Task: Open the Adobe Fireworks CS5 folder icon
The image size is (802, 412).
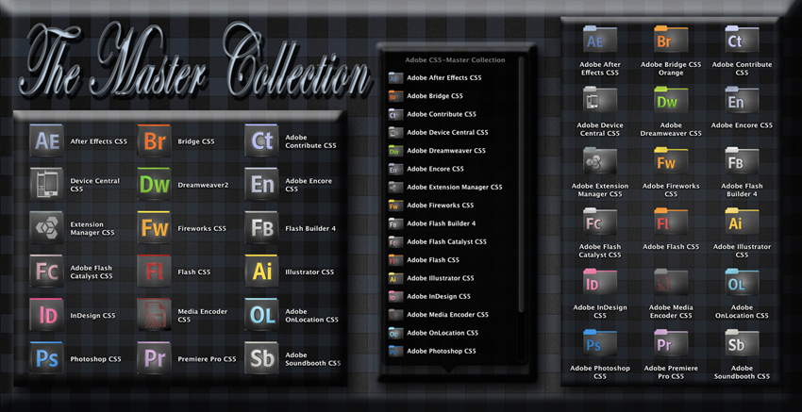Action: 671,161
